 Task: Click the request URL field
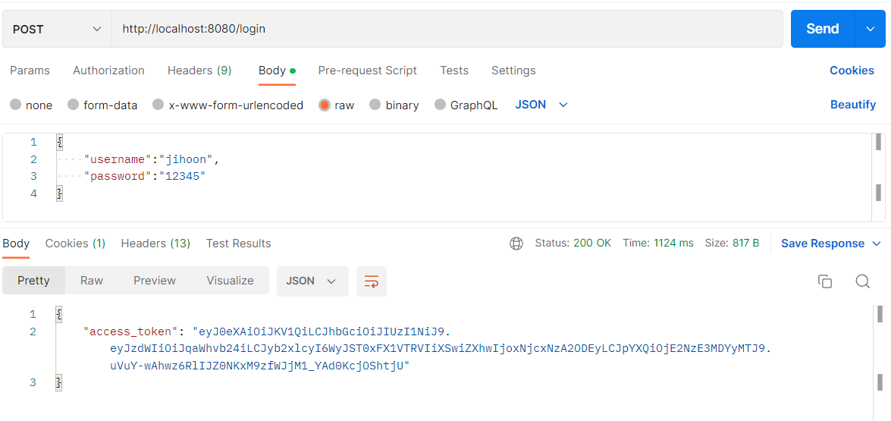447,29
